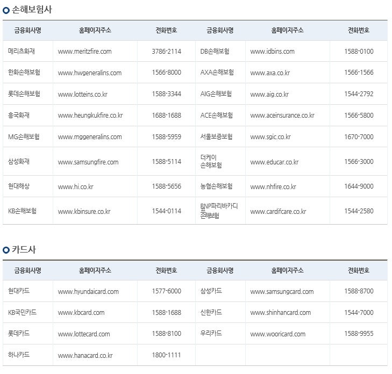Select the BNP파리바카디프 손해보험 cell
This screenshot has height=374, width=392.
click(220, 211)
